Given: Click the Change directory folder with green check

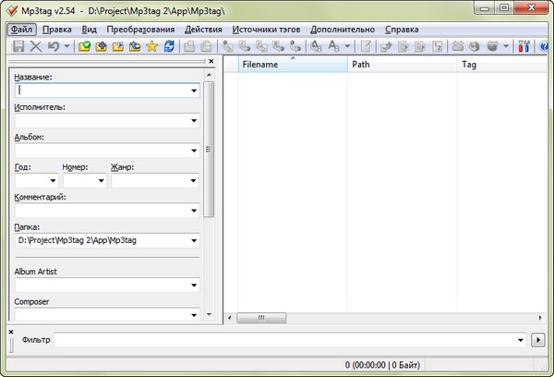Looking at the screenshot, I should point(84,46).
